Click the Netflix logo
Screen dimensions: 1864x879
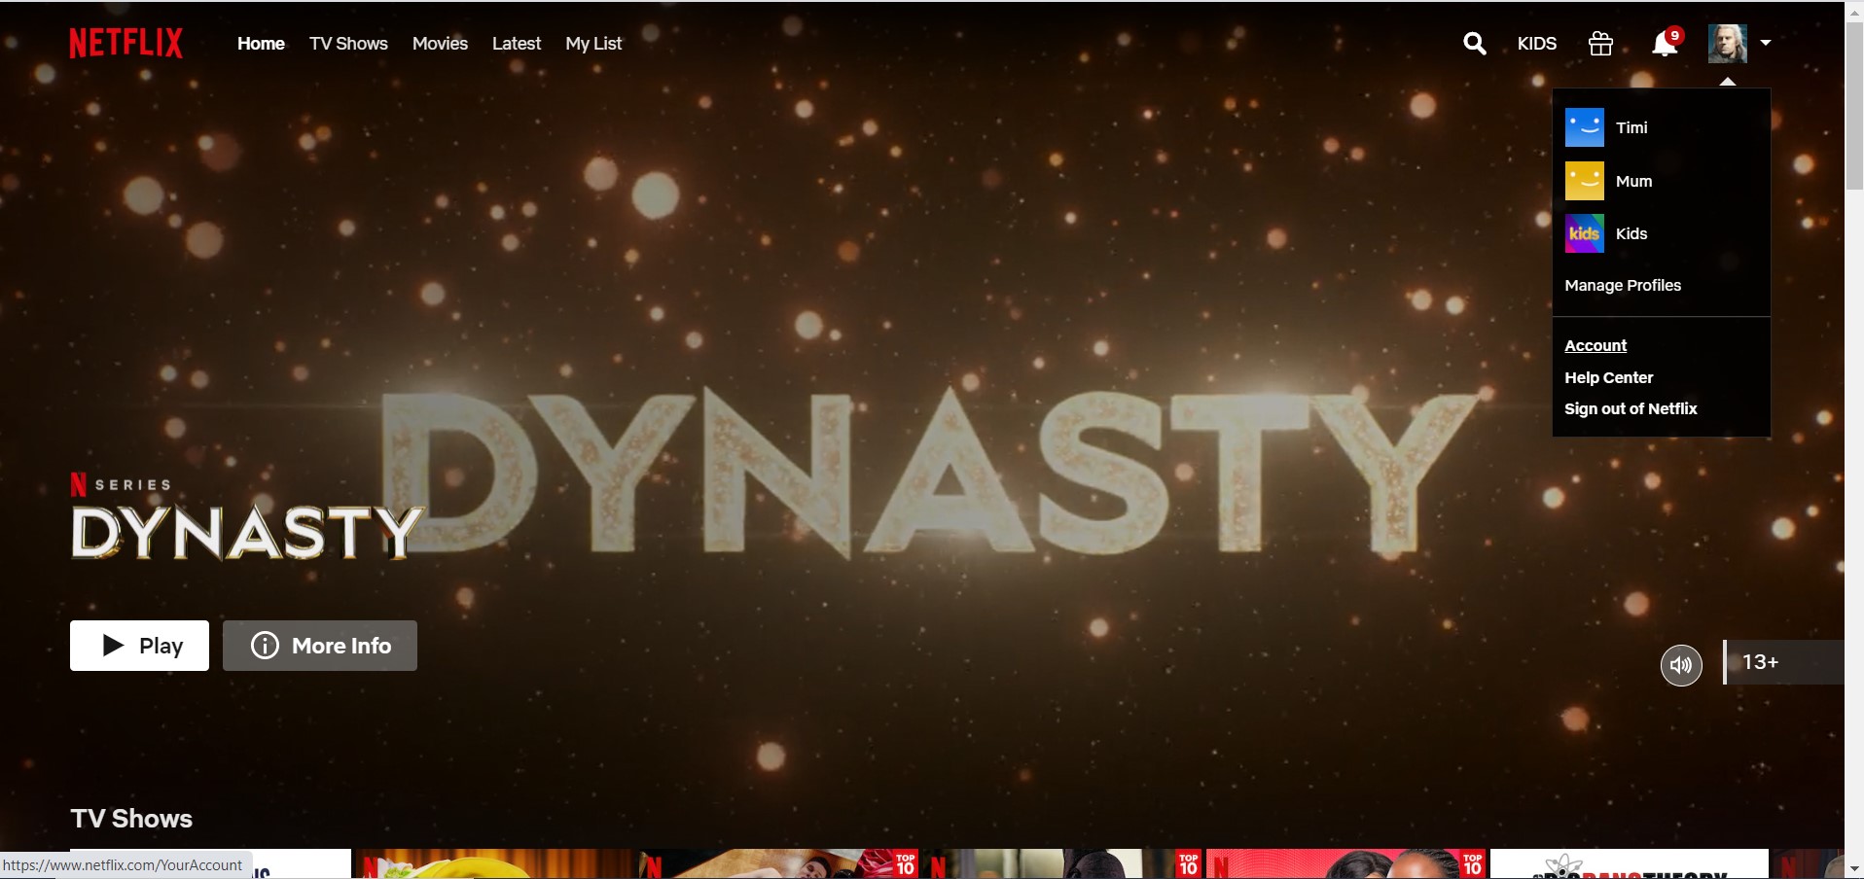coord(125,43)
